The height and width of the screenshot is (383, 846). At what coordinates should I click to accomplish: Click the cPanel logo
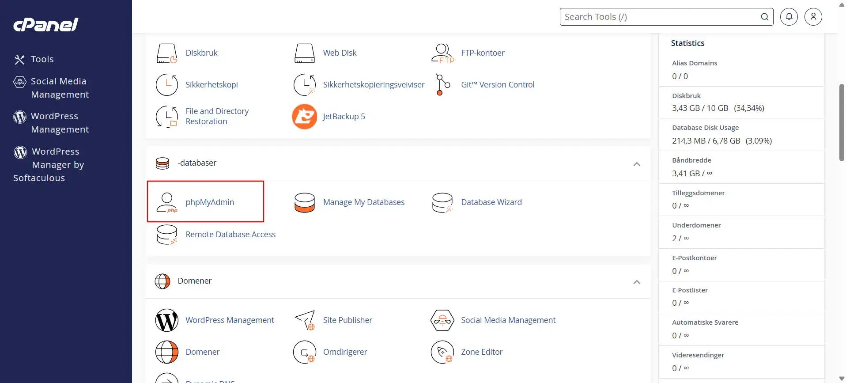[46, 25]
